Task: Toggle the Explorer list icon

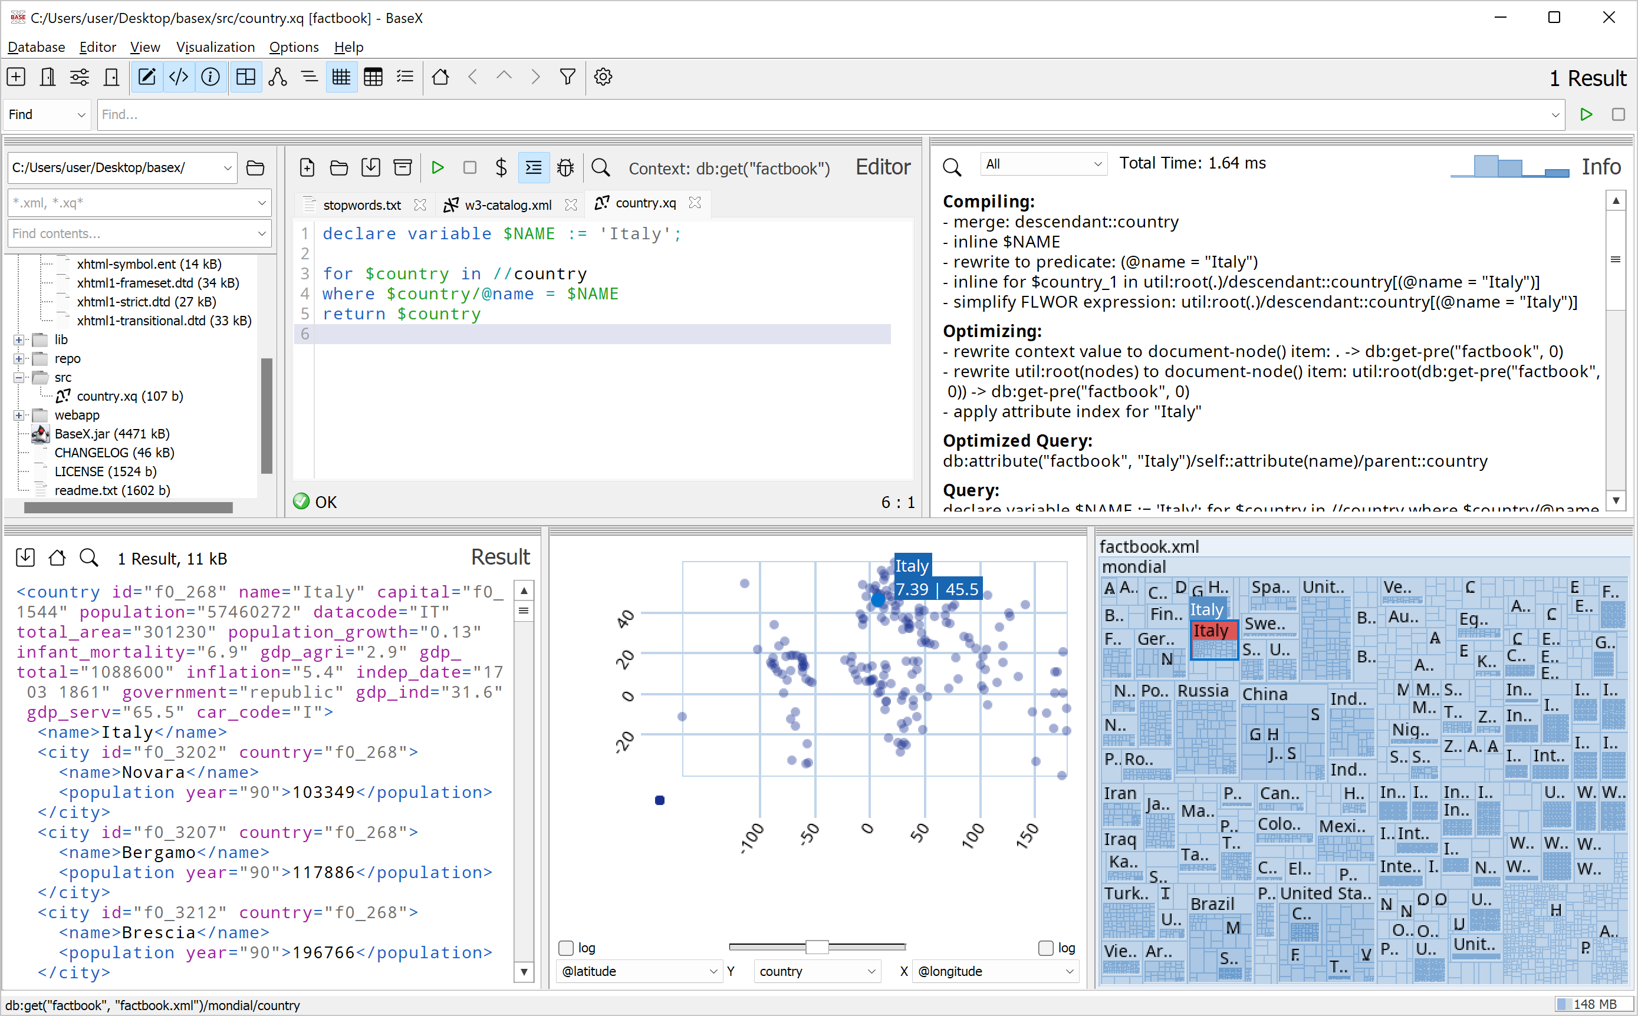Action: click(404, 77)
